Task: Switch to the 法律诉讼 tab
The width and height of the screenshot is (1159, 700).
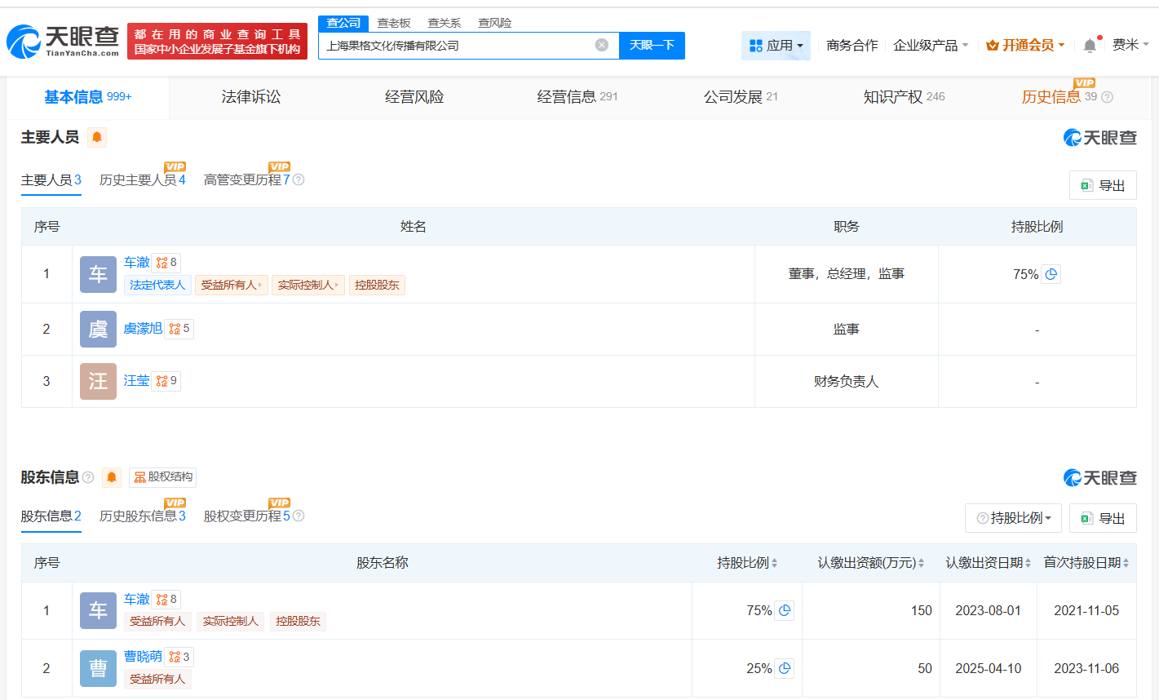Action: [249, 96]
